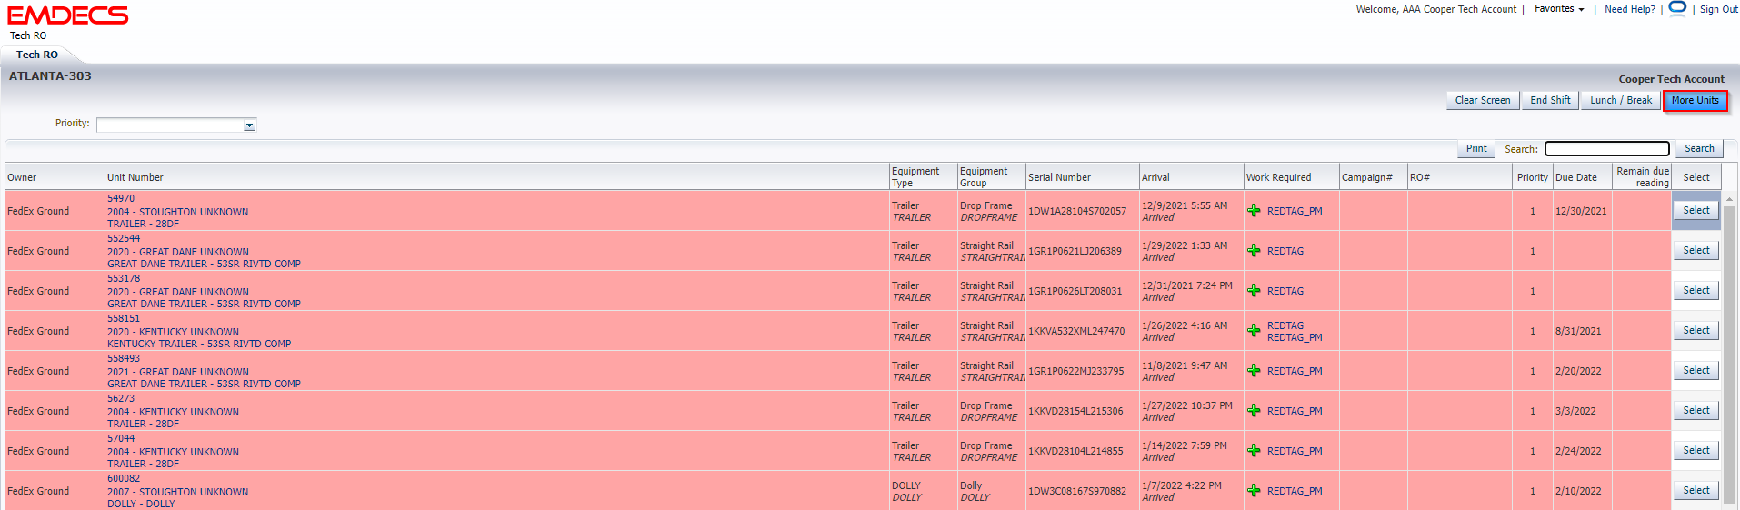
Task: Click the green plus icon for unit 57044
Action: pyautogui.click(x=1254, y=451)
